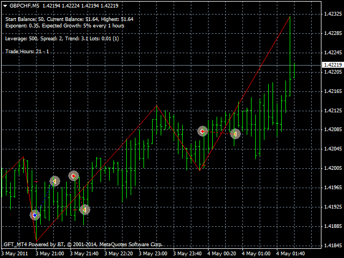The width and height of the screenshot is (344, 258).
Task: Open the GBPCHF,M5 chart dropdown triangle
Action: click(5, 6)
